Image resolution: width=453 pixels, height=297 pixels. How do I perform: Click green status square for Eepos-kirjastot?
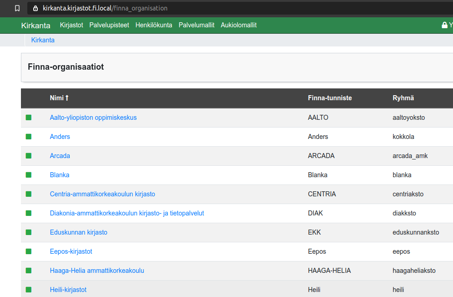tap(29, 251)
